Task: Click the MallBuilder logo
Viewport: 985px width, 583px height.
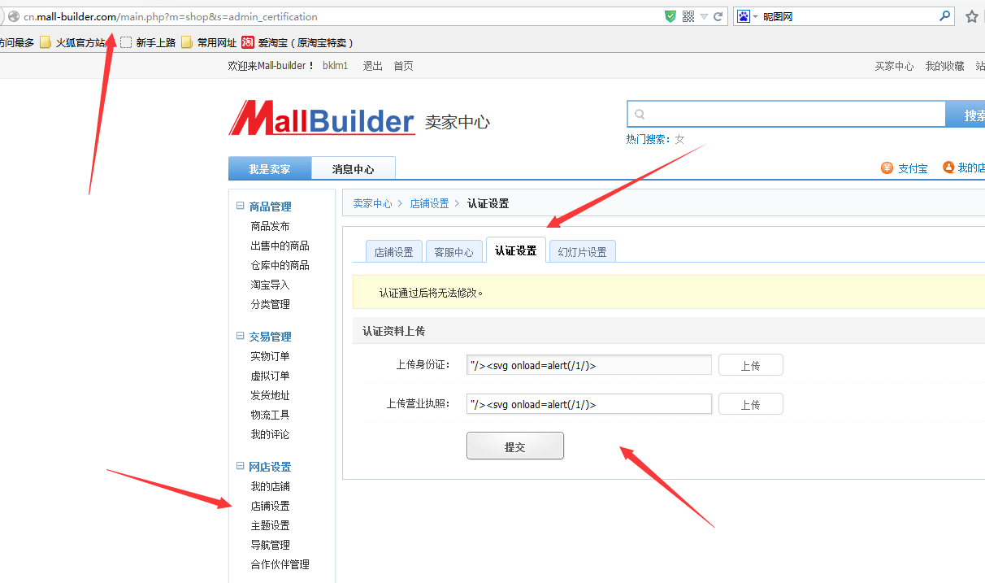Action: point(322,119)
